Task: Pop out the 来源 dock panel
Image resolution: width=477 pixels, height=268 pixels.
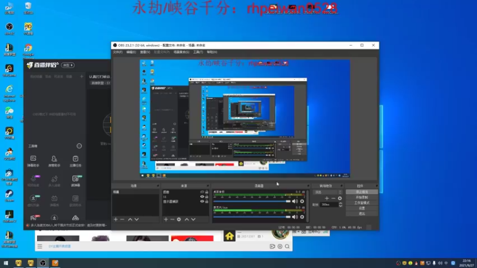Action: [207, 186]
